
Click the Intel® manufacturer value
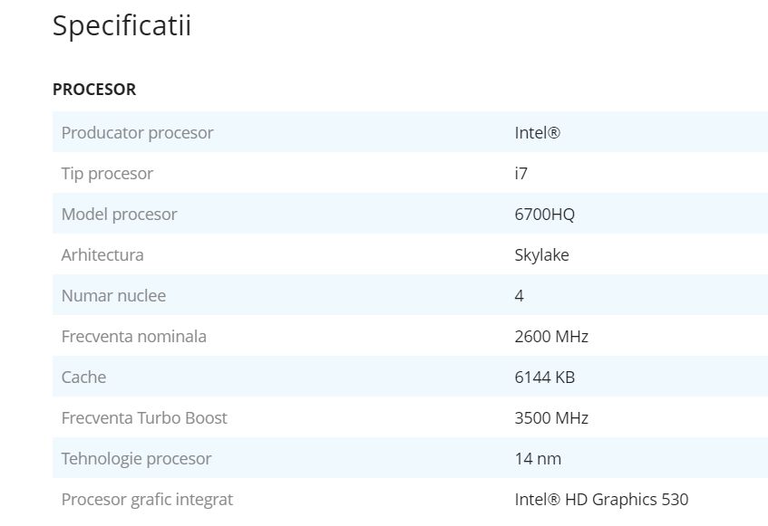click(537, 133)
